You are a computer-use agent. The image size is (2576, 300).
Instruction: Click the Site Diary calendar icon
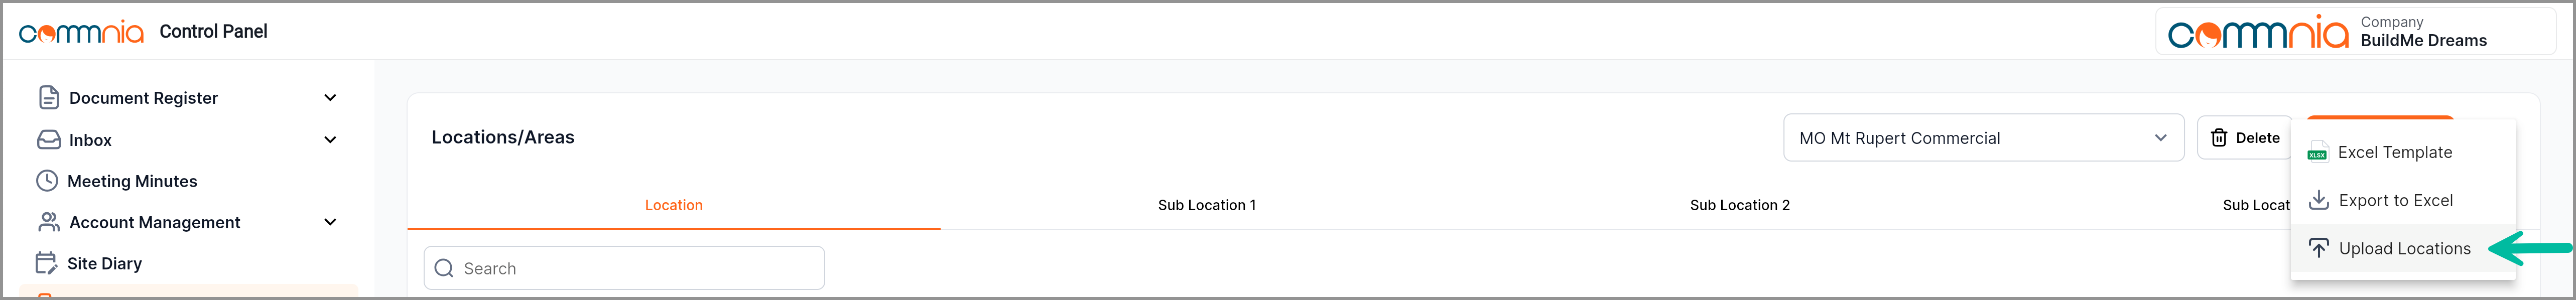[x=47, y=263]
